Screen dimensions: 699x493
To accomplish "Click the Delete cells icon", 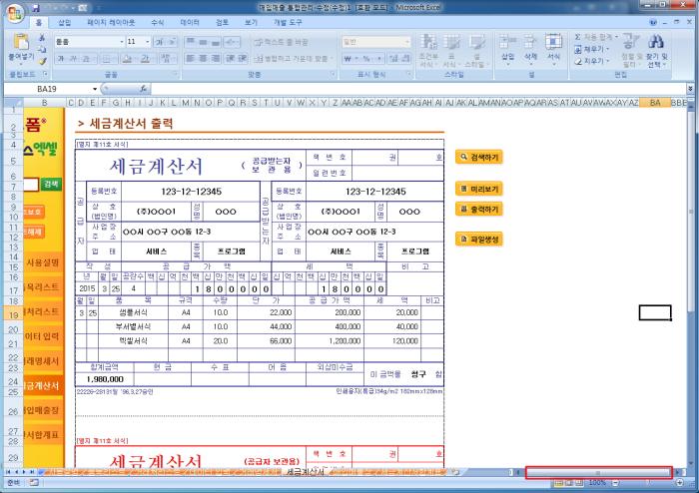I will point(530,46).
